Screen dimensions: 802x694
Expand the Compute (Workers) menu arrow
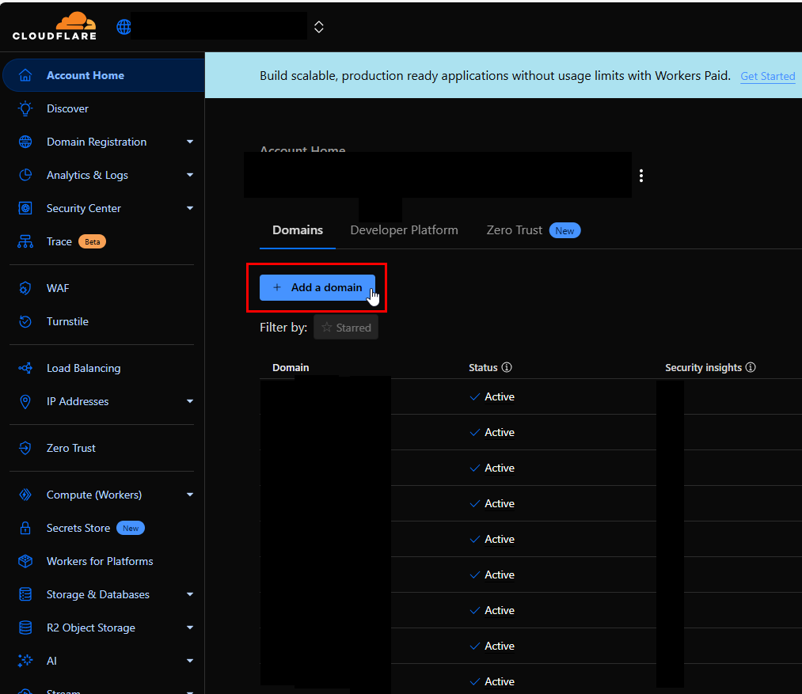190,495
